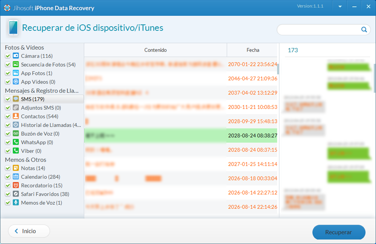Select the message dated 2028-08-24 08:37:15

pos(181,150)
